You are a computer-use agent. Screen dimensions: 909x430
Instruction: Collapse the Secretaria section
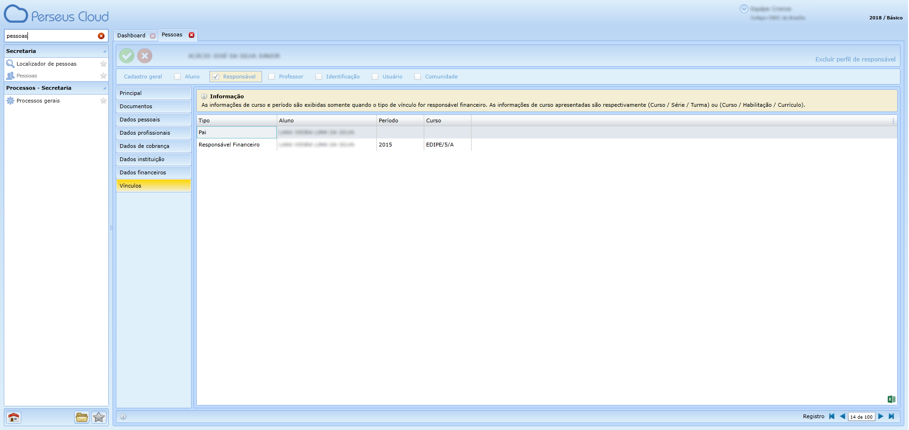(x=105, y=51)
